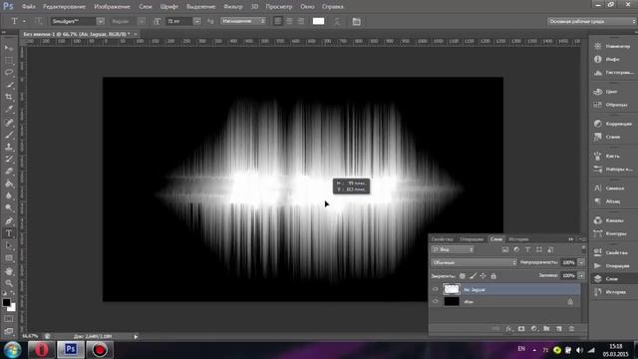Viewport: 638px width, 359px height.
Task: Click text color swatch in options
Action: (318, 21)
